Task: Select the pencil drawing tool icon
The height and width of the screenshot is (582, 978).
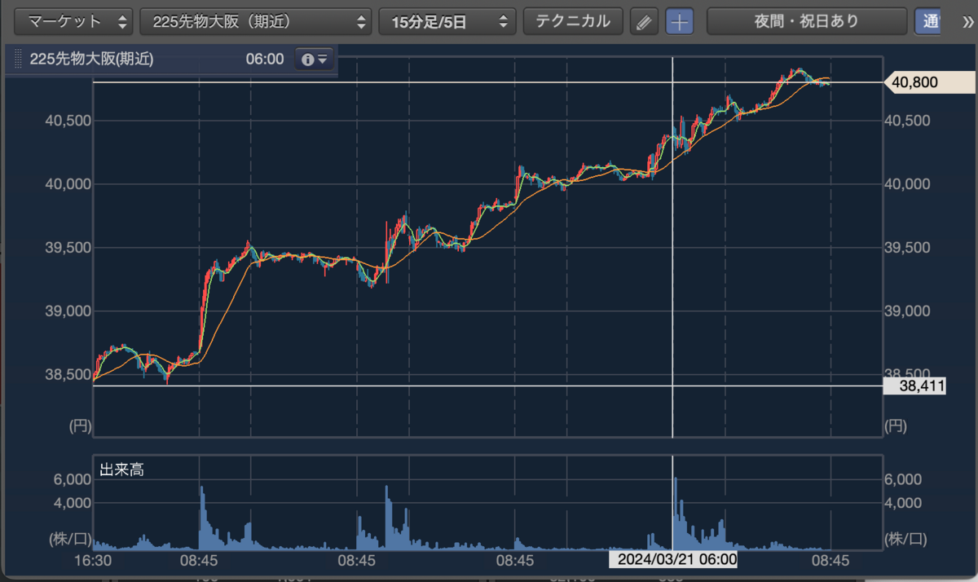Action: pos(644,22)
